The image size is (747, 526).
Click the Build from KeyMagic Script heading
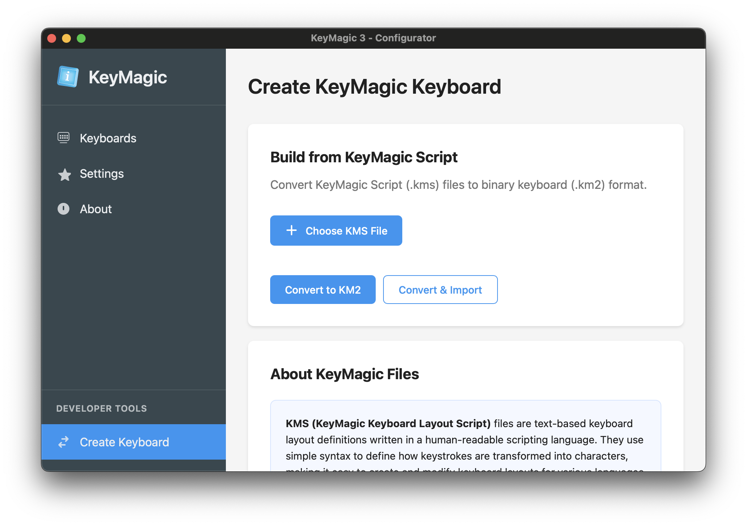pos(364,157)
